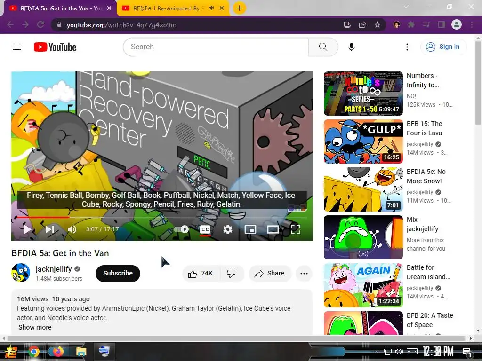The height and width of the screenshot is (361, 482).
Task: Click the Sign in button
Action: 442,47
